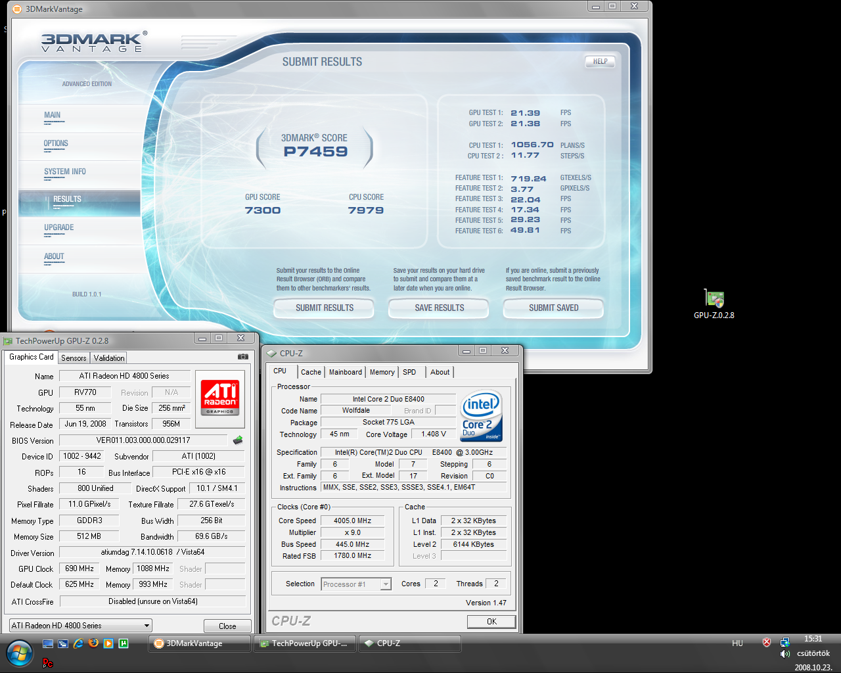Click the P7459 3DMark score
The image size is (841, 673).
(x=315, y=152)
